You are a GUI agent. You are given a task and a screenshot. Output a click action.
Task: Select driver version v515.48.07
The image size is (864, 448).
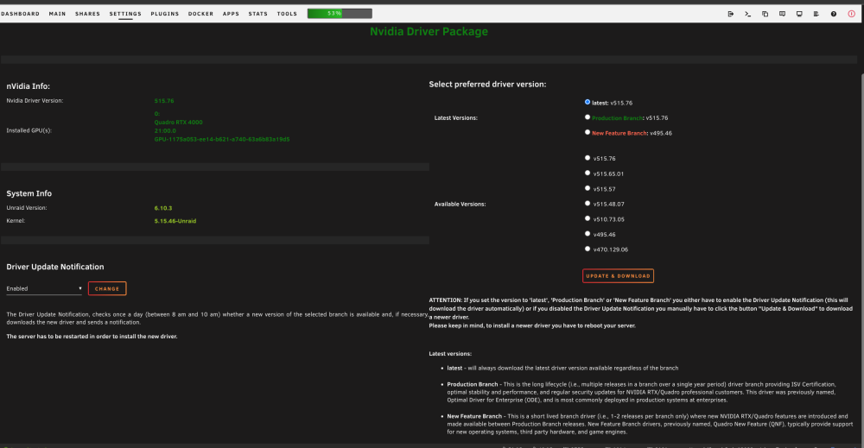pyautogui.click(x=588, y=203)
